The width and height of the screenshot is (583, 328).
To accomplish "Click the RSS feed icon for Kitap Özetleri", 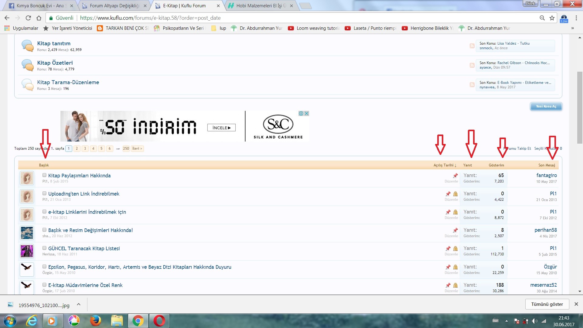I will (472, 65).
